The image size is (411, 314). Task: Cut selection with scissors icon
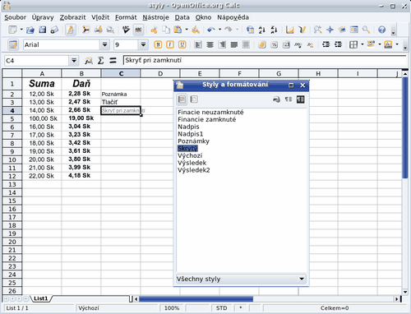click(154, 30)
